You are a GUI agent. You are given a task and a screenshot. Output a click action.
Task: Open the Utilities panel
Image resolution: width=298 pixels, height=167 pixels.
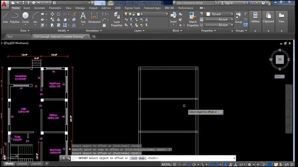tap(255, 18)
